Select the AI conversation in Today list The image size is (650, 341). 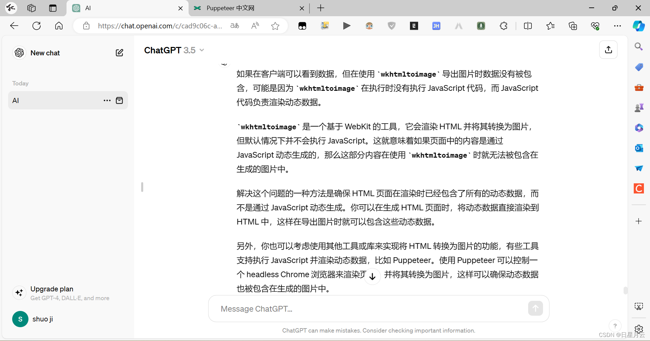coord(51,100)
